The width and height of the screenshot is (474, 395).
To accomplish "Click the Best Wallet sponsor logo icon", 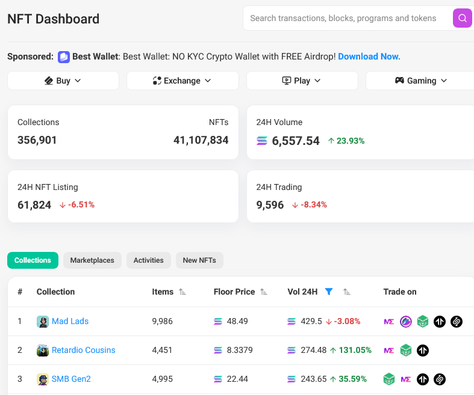I will (64, 57).
